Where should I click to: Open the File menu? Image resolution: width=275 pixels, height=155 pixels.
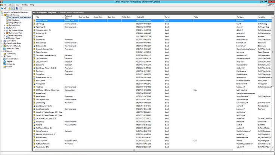click(5, 5)
